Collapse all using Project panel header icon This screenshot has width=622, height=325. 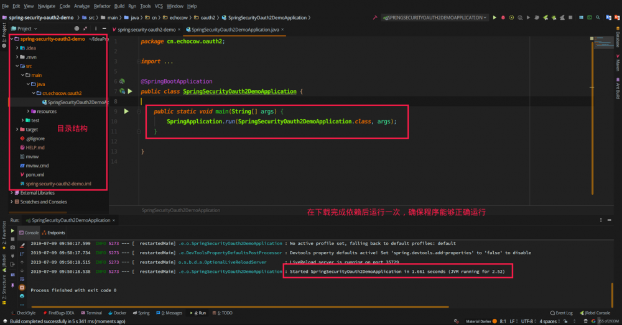pyautogui.click(x=85, y=29)
